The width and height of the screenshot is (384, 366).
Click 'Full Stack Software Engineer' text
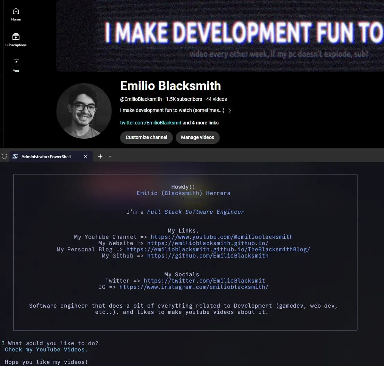click(x=195, y=212)
